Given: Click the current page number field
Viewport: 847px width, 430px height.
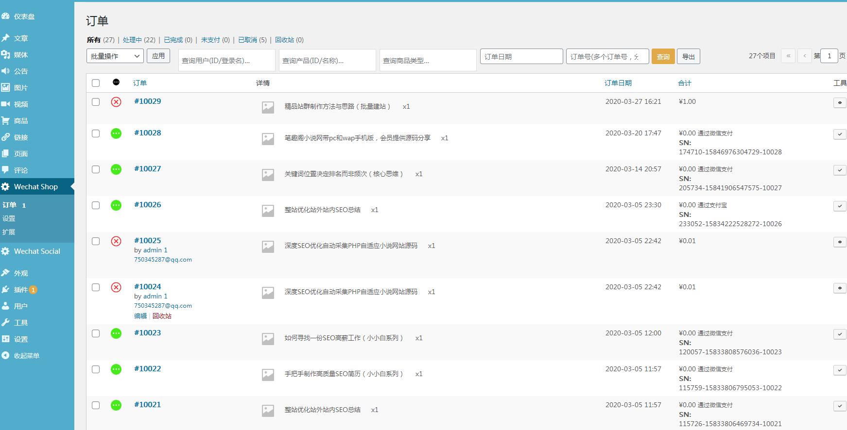Looking at the screenshot, I should pyautogui.click(x=830, y=56).
